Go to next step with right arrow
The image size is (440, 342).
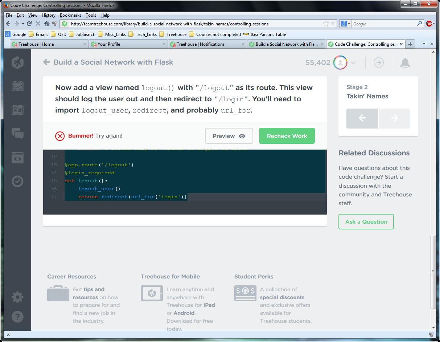pyautogui.click(x=394, y=118)
